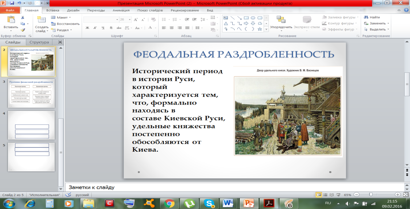Open PowerPoint Help question mark
Screen dimensions: 410x209
pos(407,10)
